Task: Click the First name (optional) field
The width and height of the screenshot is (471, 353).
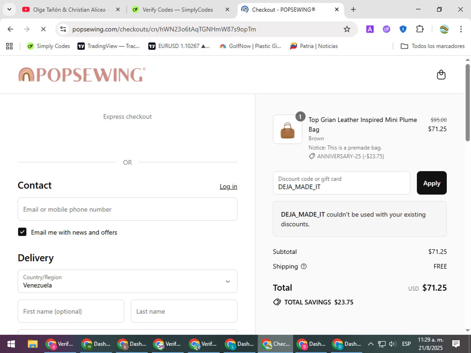Action: click(71, 311)
